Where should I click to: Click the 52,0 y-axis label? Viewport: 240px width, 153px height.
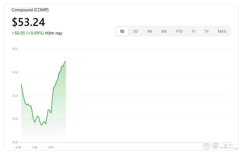15,119
